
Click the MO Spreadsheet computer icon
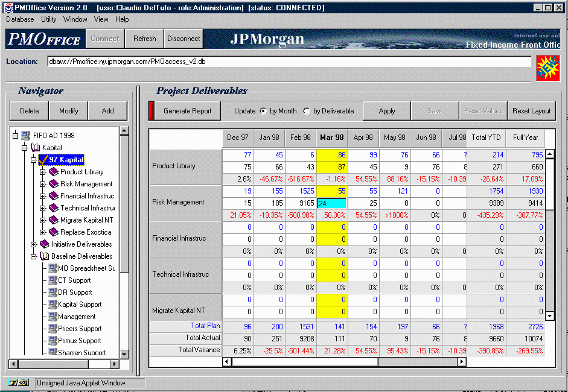(x=53, y=268)
